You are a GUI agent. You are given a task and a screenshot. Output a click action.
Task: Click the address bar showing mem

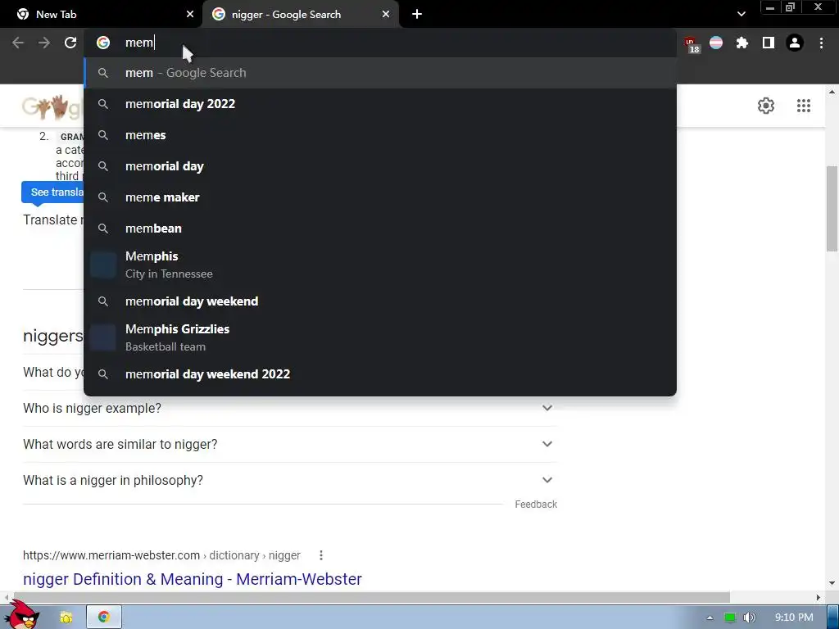pyautogui.click(x=380, y=43)
